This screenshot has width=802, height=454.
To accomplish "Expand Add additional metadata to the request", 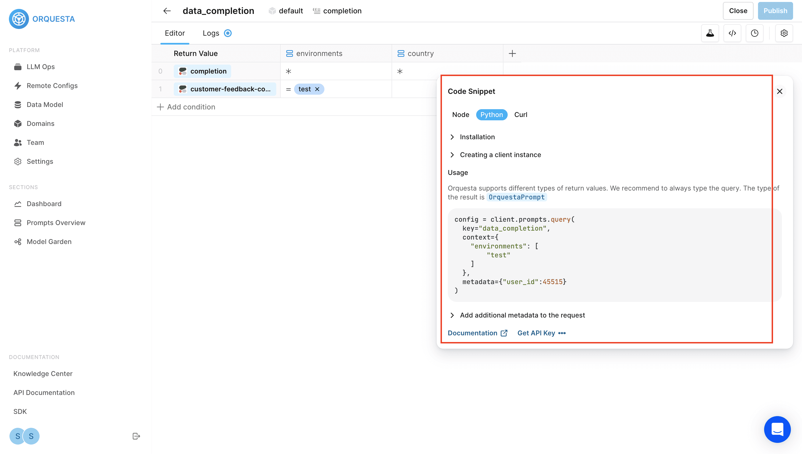I will [x=522, y=315].
